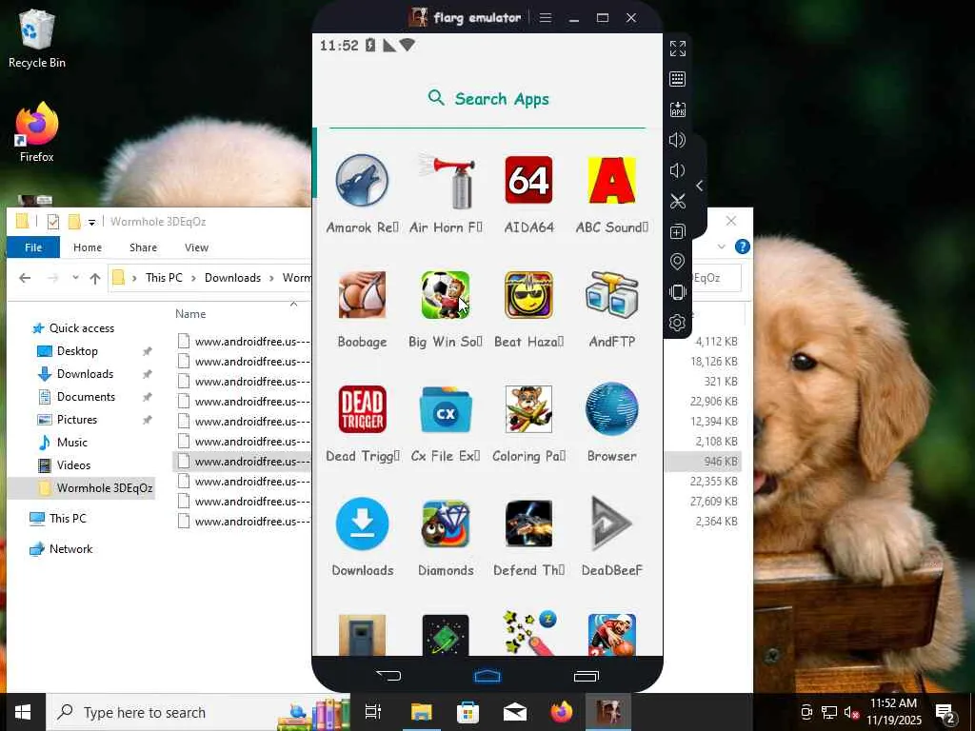Lower emulator volume with speaker down icon

678,170
